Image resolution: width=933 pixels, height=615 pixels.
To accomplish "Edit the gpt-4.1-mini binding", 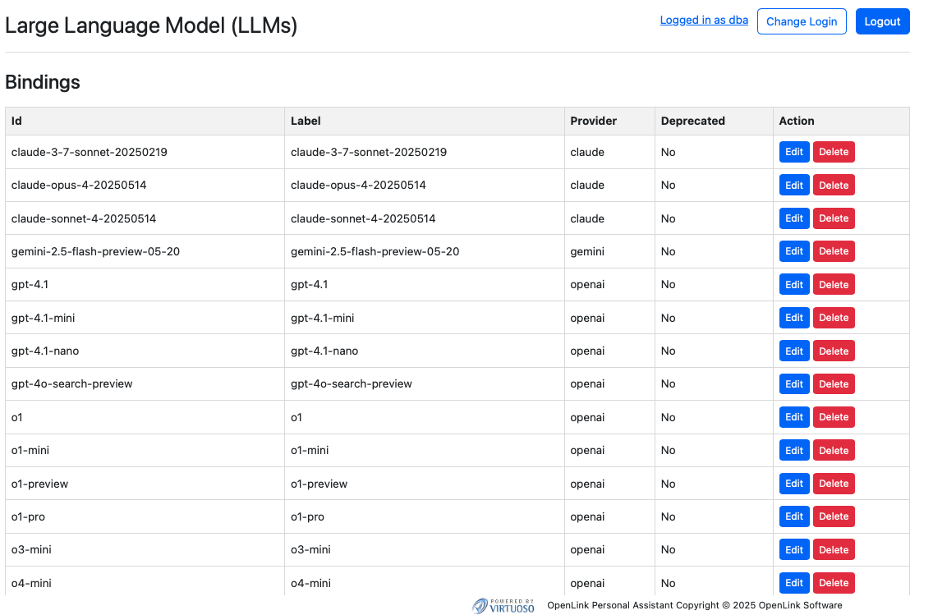I will click(x=794, y=318).
